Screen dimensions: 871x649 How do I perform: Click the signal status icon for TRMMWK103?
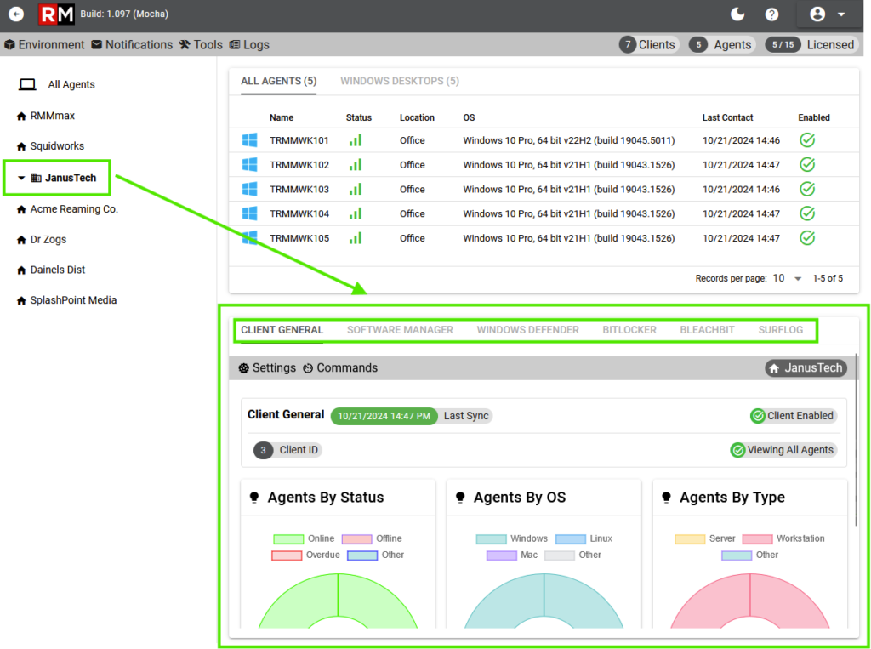[356, 189]
